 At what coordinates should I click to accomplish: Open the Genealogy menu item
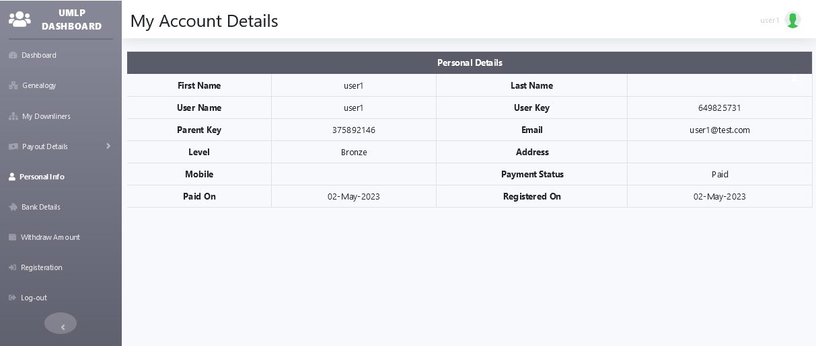(39, 85)
